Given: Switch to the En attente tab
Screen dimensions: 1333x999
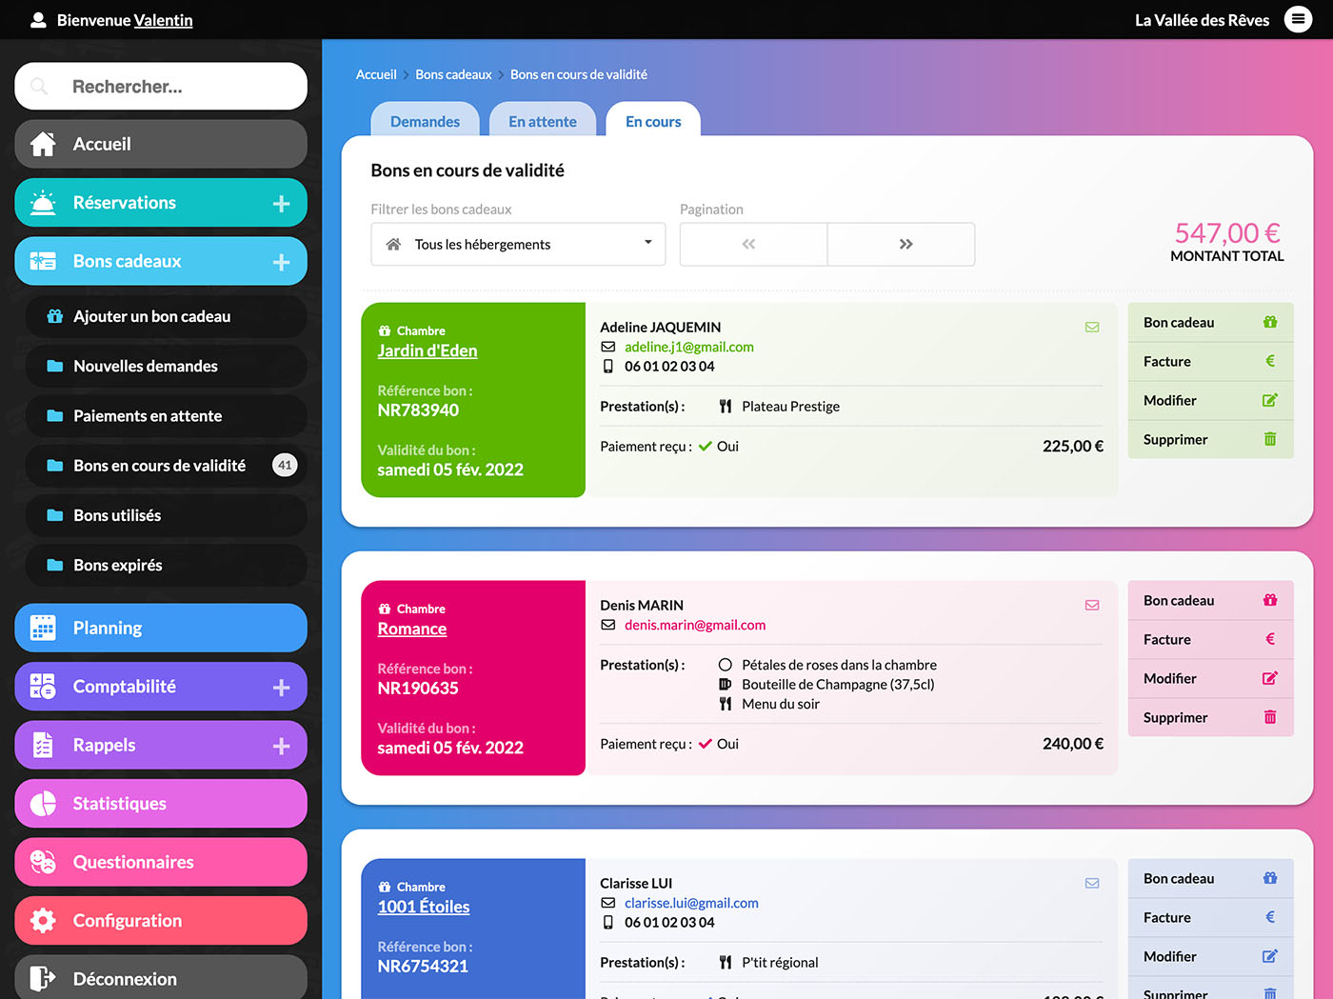Looking at the screenshot, I should point(543,122).
